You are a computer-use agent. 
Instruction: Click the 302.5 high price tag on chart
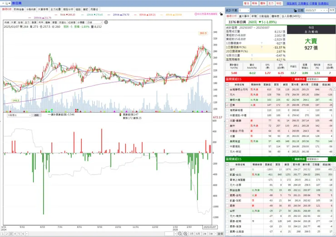[x=203, y=33]
